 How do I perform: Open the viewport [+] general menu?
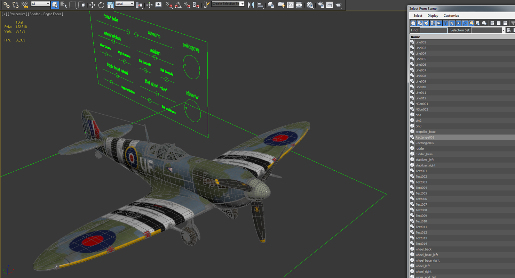[4, 14]
